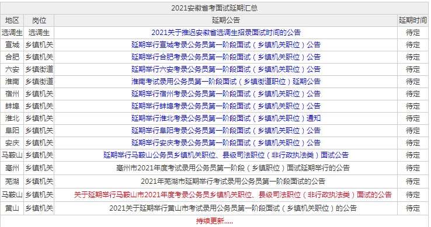Screen dimensions: 431x227
Task: Click 待定 in the 蚌埠 row
Action: click(x=412, y=106)
